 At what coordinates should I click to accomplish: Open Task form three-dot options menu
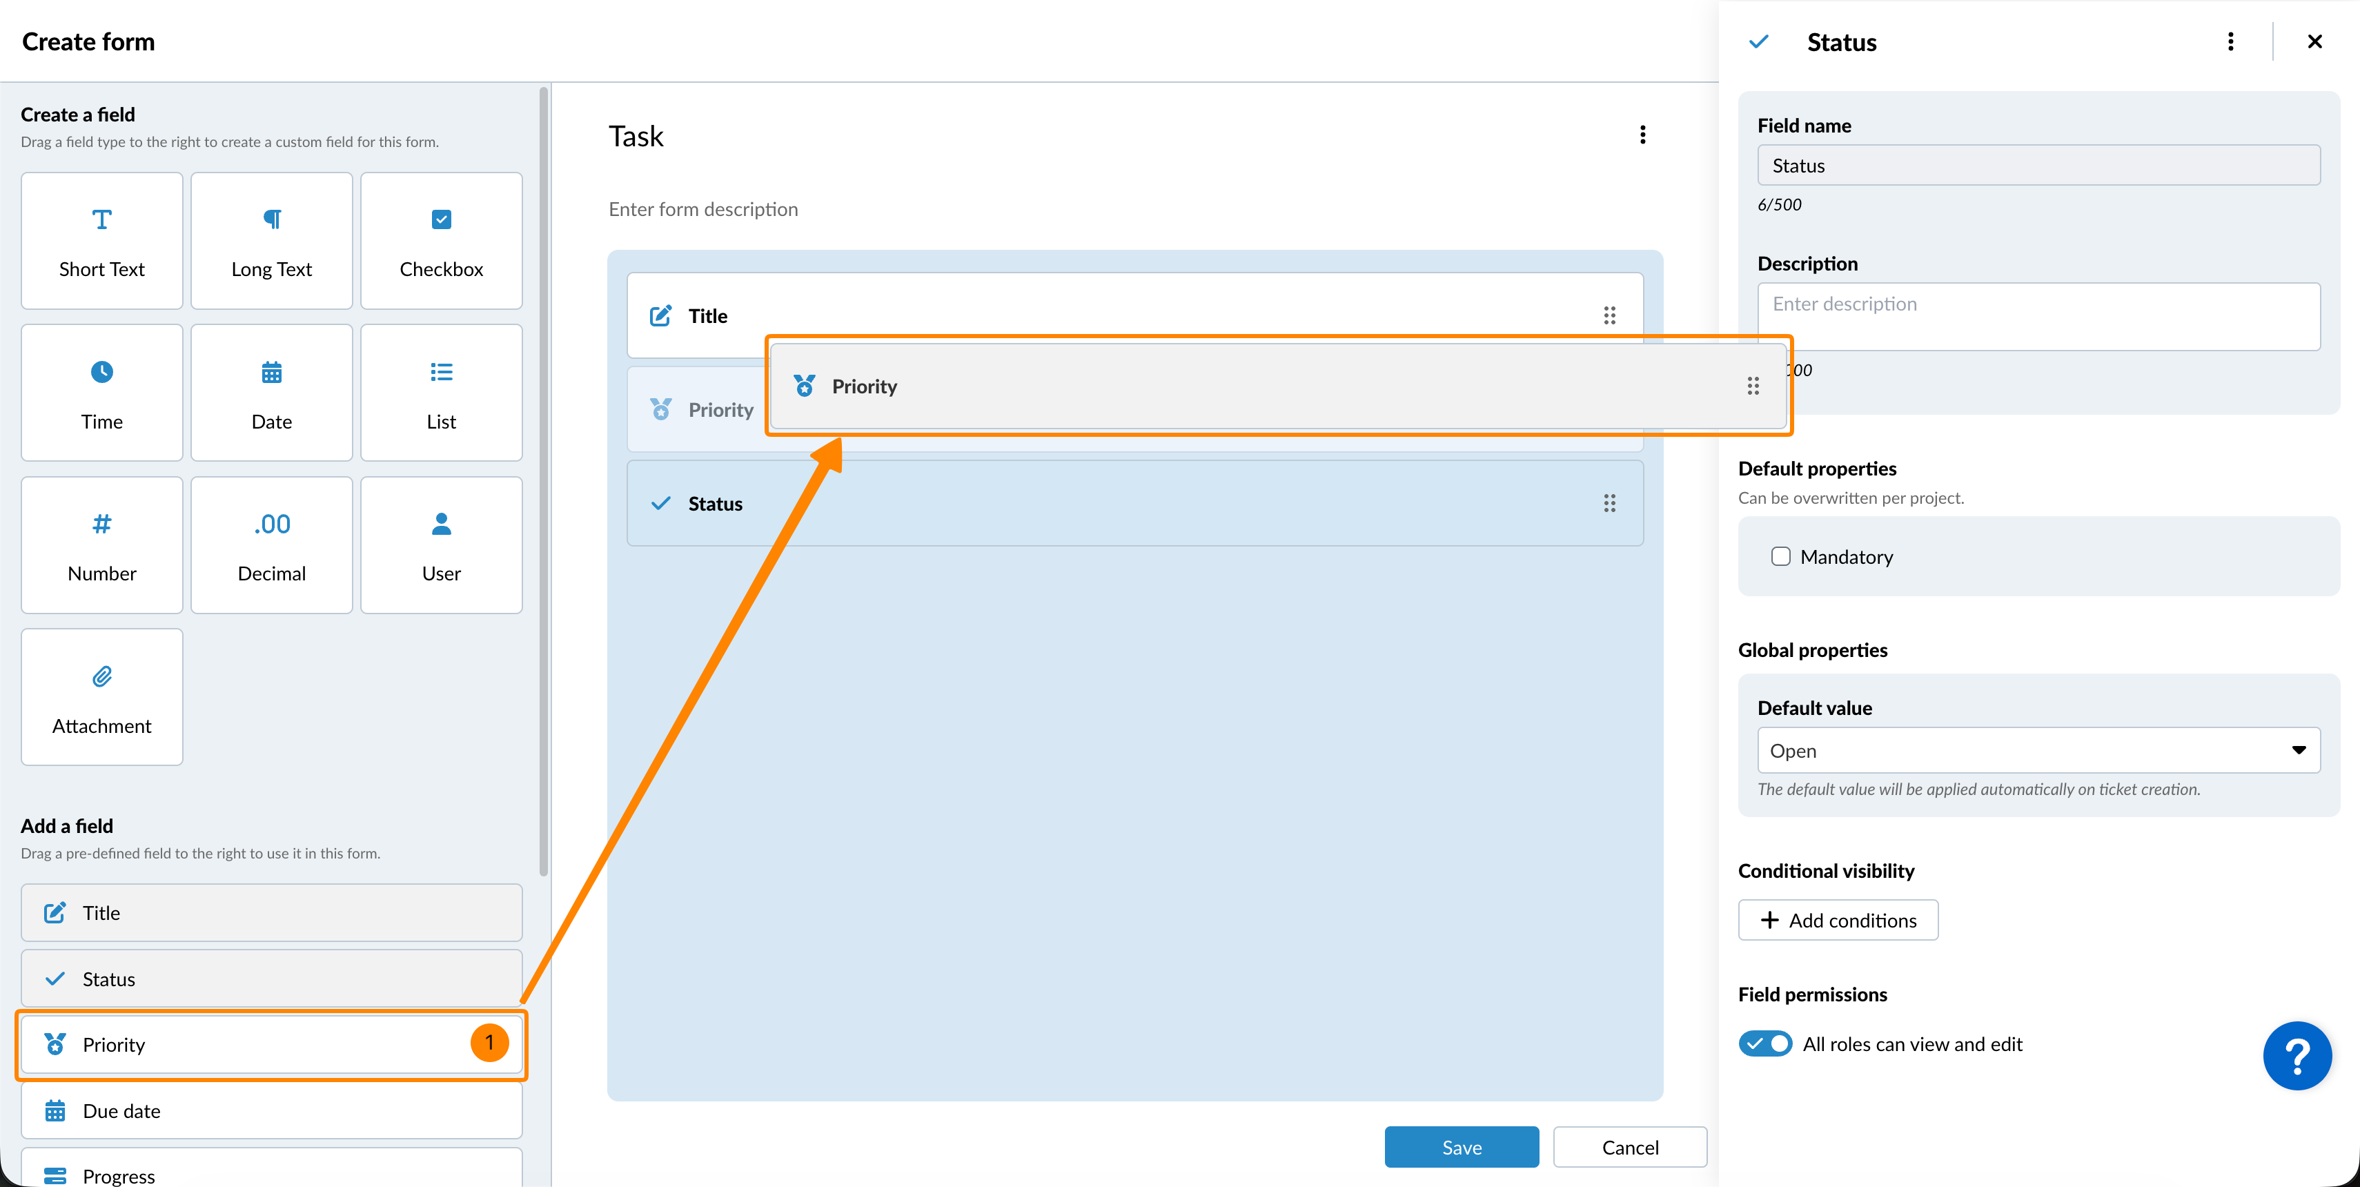pyautogui.click(x=1642, y=135)
